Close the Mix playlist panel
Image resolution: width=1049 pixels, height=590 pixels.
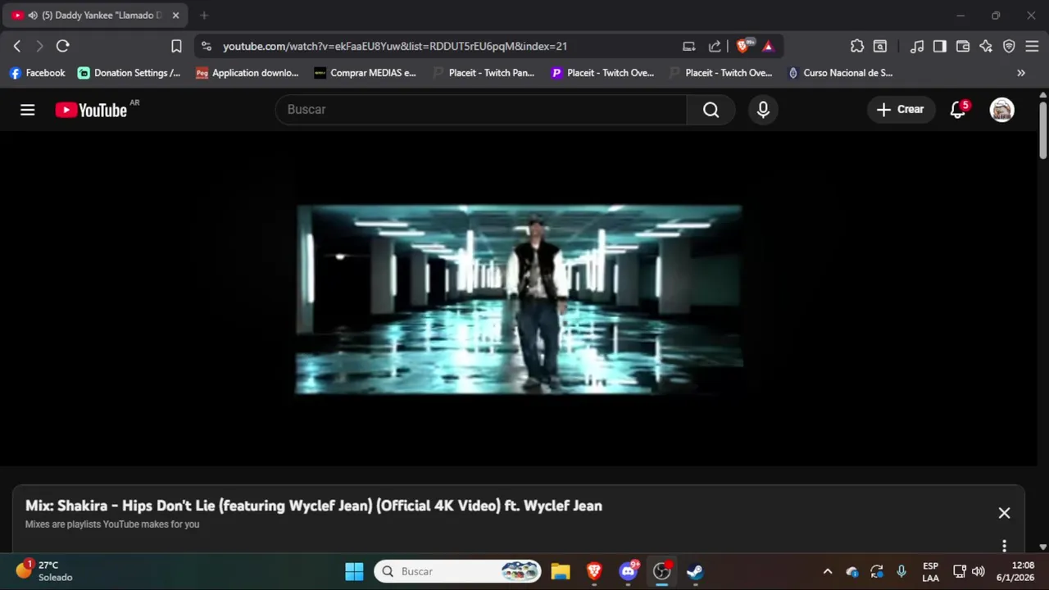1004,513
